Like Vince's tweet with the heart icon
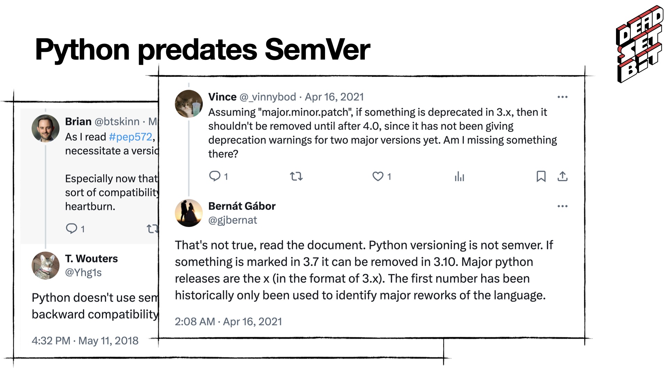The image size is (669, 376). (x=378, y=177)
